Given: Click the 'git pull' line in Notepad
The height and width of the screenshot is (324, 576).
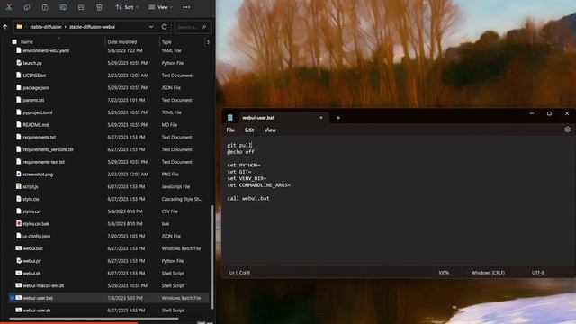Looking at the screenshot, I should click(x=239, y=146).
